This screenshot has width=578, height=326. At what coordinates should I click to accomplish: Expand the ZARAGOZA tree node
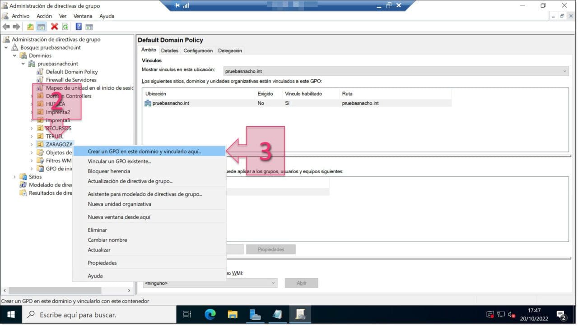click(x=32, y=144)
